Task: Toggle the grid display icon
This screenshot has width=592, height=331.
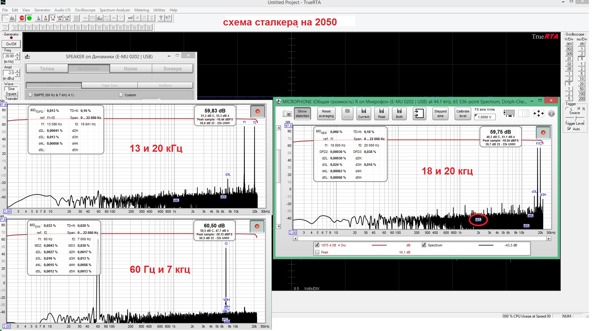Action: (76, 18)
